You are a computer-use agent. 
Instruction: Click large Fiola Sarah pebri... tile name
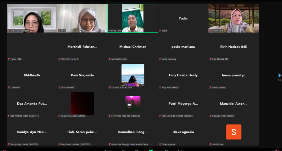[x=82, y=132]
